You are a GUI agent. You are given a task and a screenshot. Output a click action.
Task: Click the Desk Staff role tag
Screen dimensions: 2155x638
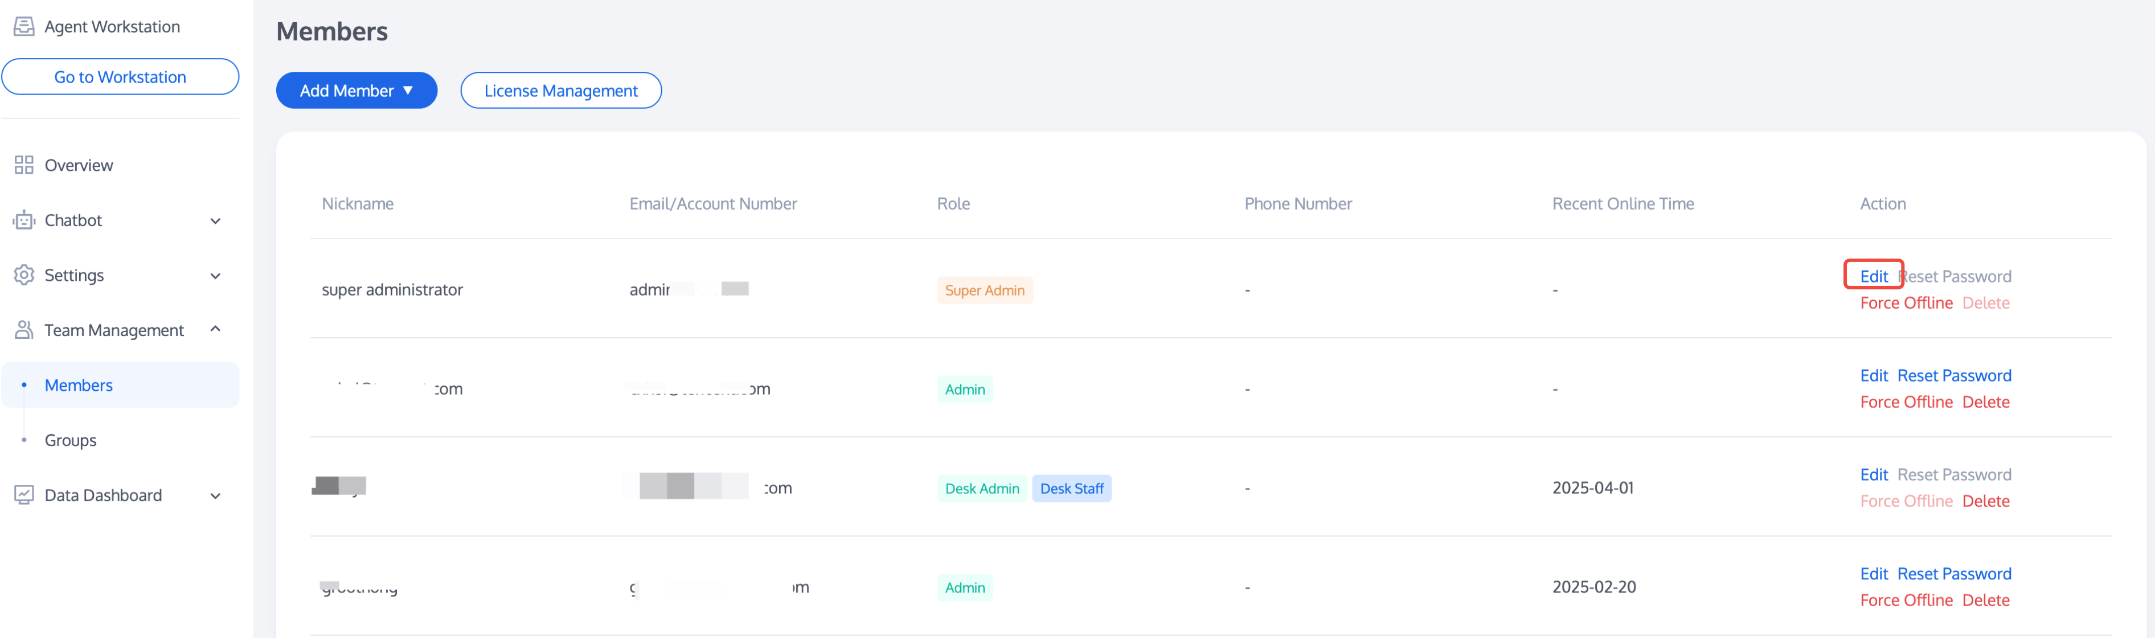[x=1071, y=488]
